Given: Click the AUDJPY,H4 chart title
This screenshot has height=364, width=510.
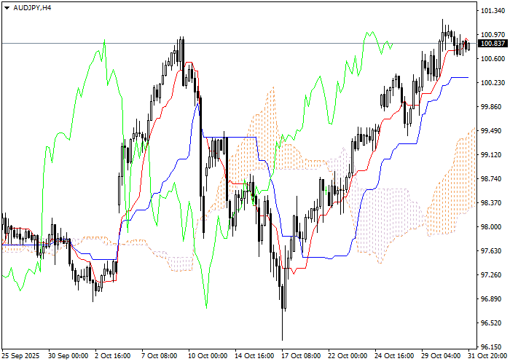Looking at the screenshot, I should (x=32, y=8).
